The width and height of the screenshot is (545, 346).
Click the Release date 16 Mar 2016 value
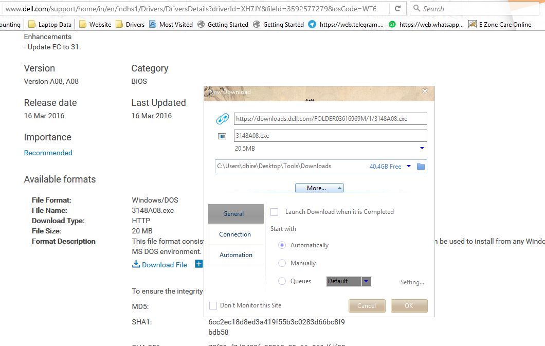44,116
